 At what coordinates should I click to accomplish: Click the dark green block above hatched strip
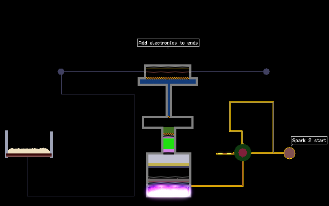[x=169, y=130]
